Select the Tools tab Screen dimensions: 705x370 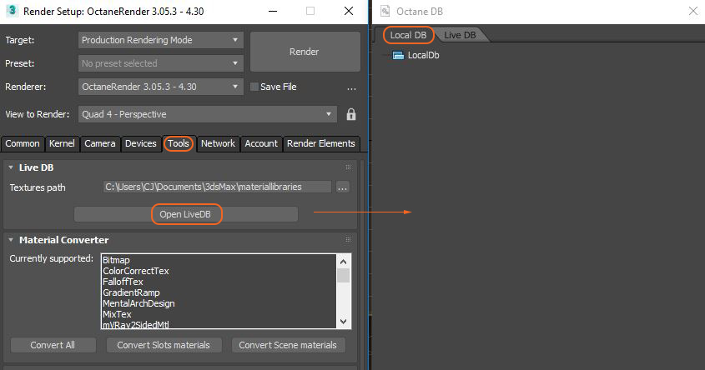pyautogui.click(x=179, y=143)
